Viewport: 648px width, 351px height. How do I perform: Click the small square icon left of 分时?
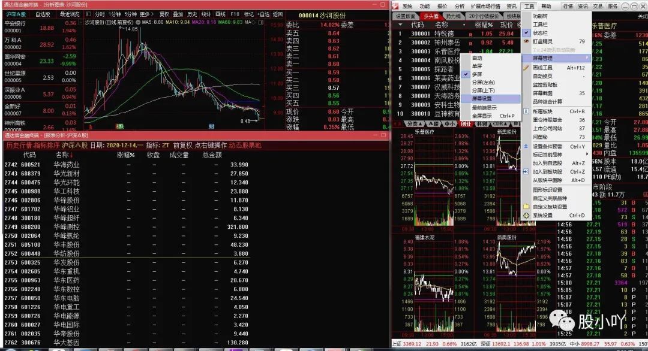[x=88, y=14]
